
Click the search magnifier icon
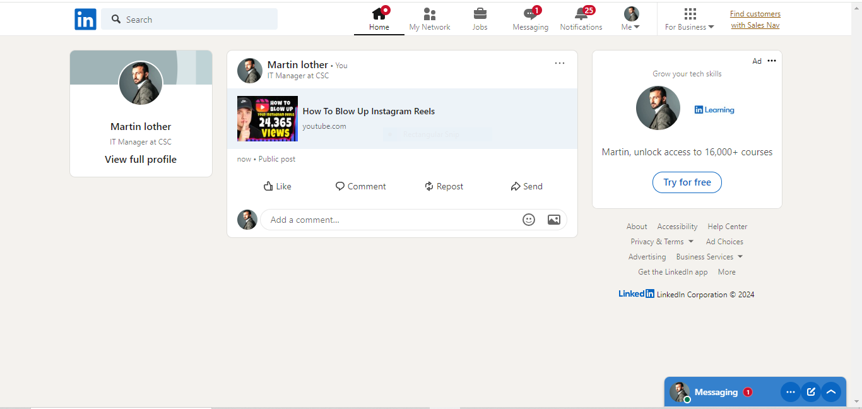tap(116, 19)
